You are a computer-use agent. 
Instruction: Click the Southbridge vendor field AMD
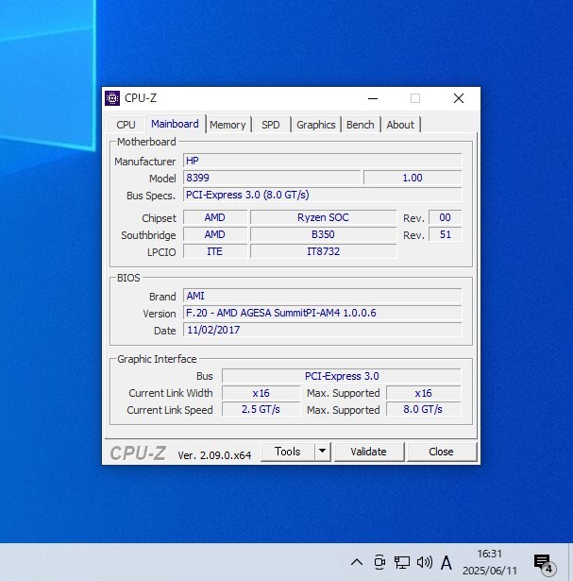(215, 234)
